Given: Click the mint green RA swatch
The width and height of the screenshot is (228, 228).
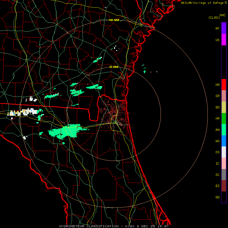Looking at the screenshot, I should (224, 130).
